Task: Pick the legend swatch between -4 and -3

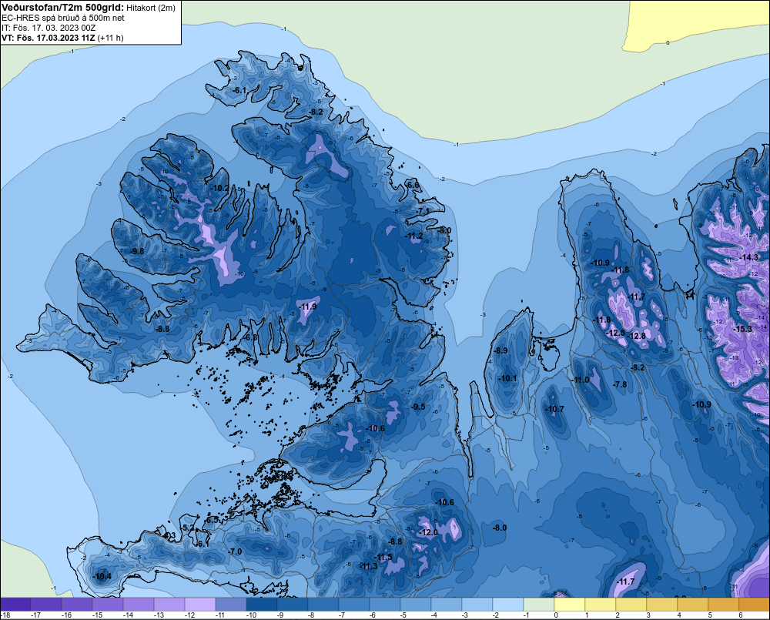Action: click(447, 605)
